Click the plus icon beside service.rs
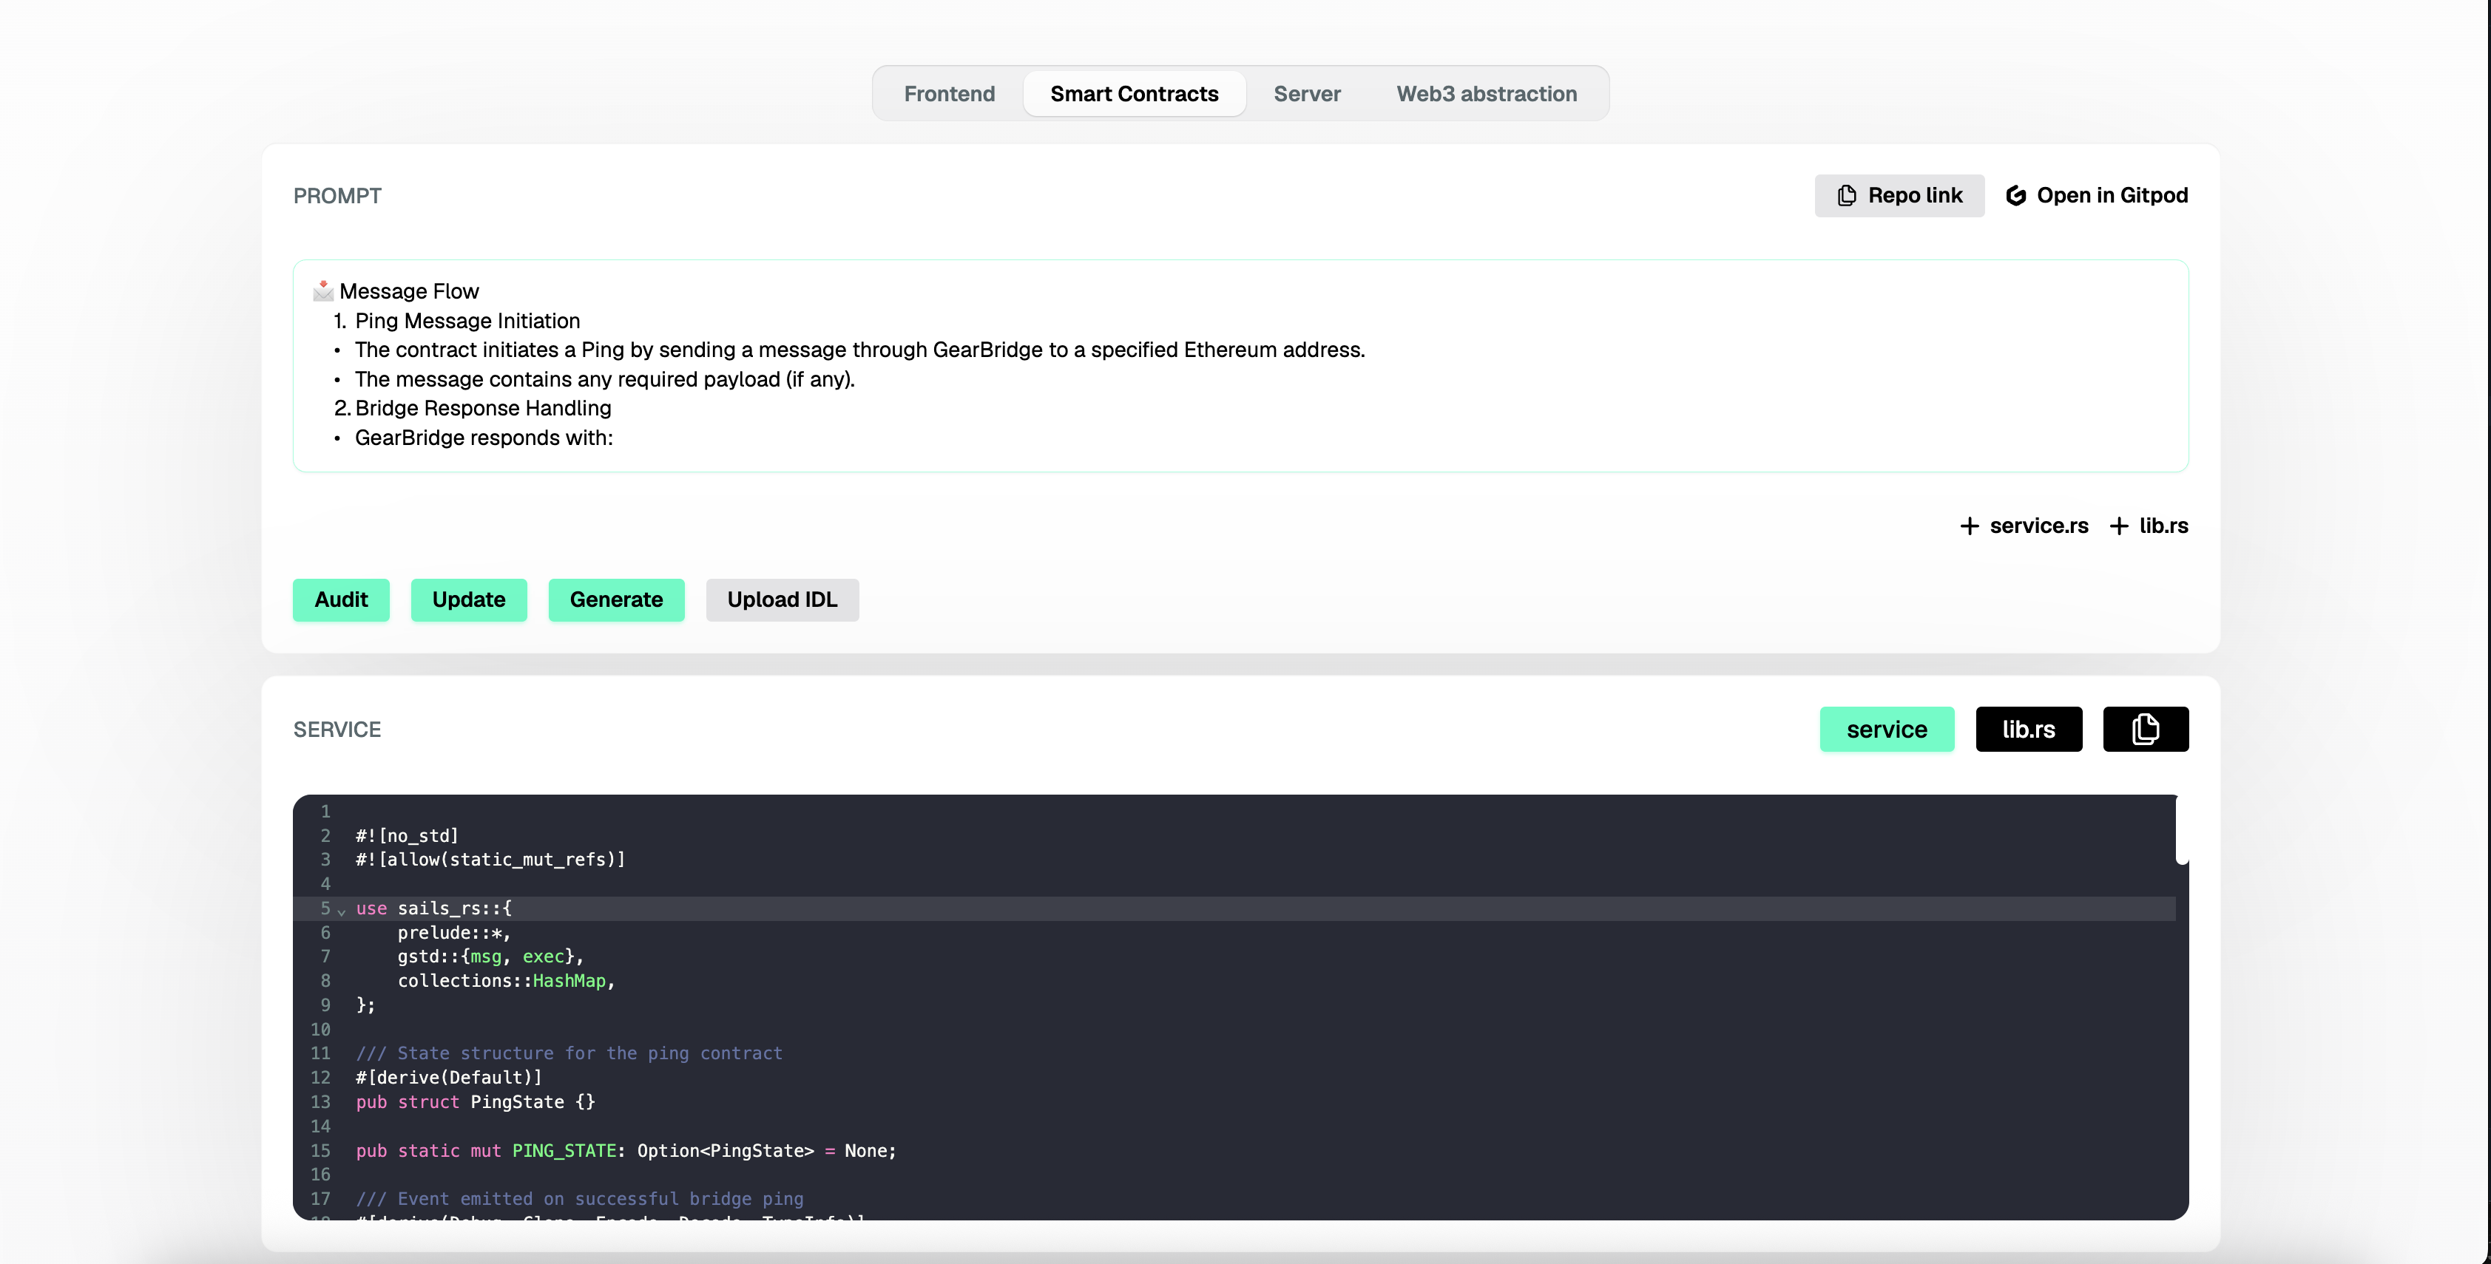The width and height of the screenshot is (2491, 1264). (x=1969, y=526)
